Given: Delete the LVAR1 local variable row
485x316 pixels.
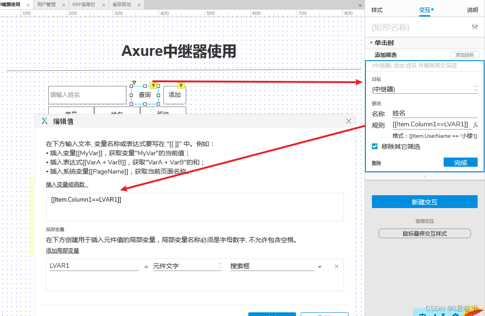Looking at the screenshot, I should 337,266.
